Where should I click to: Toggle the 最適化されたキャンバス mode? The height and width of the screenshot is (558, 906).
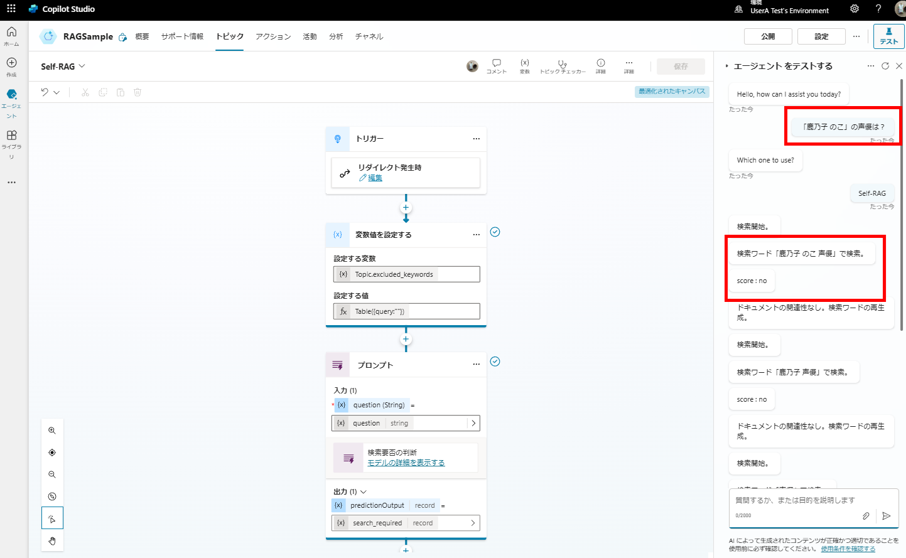pos(672,91)
